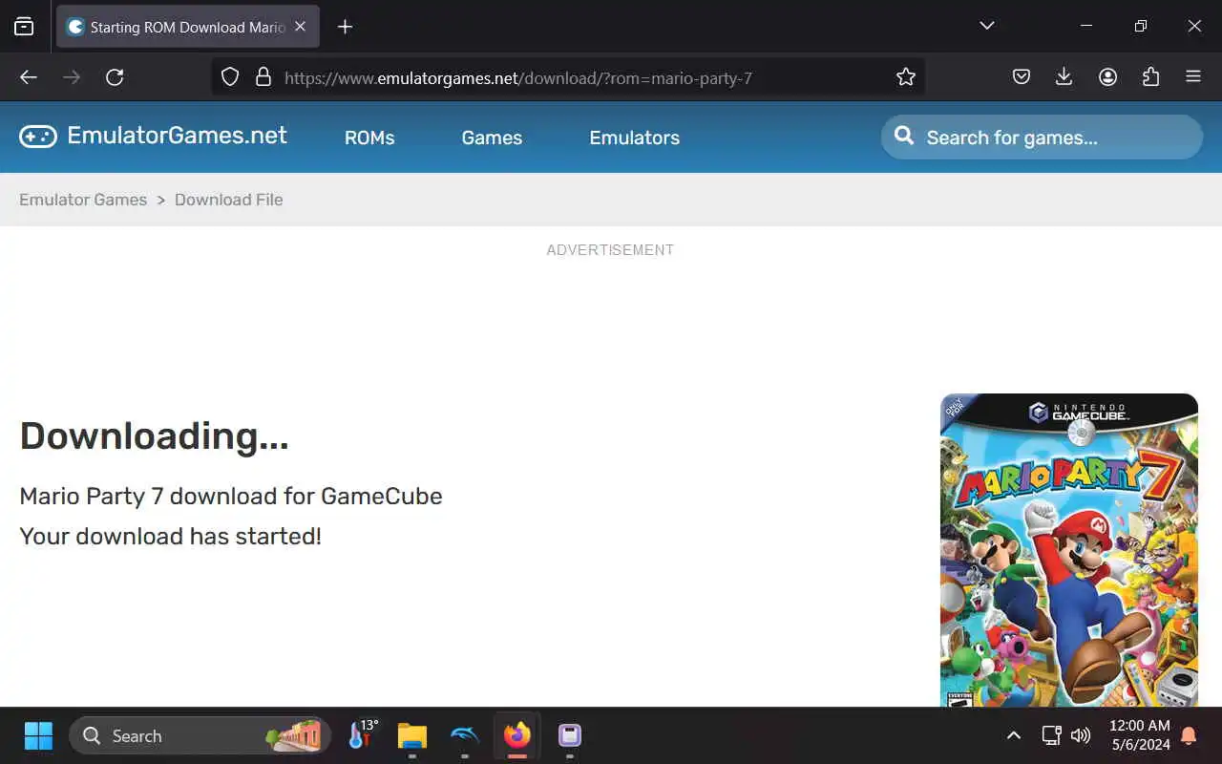Open Firefox application hamburger menu
Screen dimensions: 1222x764
1193,77
